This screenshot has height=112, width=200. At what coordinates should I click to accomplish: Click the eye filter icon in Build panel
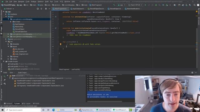tap(5, 84)
